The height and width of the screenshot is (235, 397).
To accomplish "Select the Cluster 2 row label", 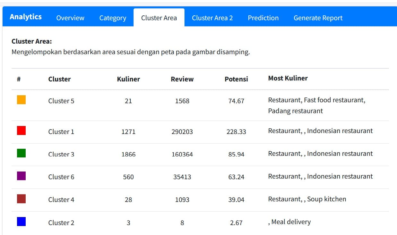I will (61, 222).
